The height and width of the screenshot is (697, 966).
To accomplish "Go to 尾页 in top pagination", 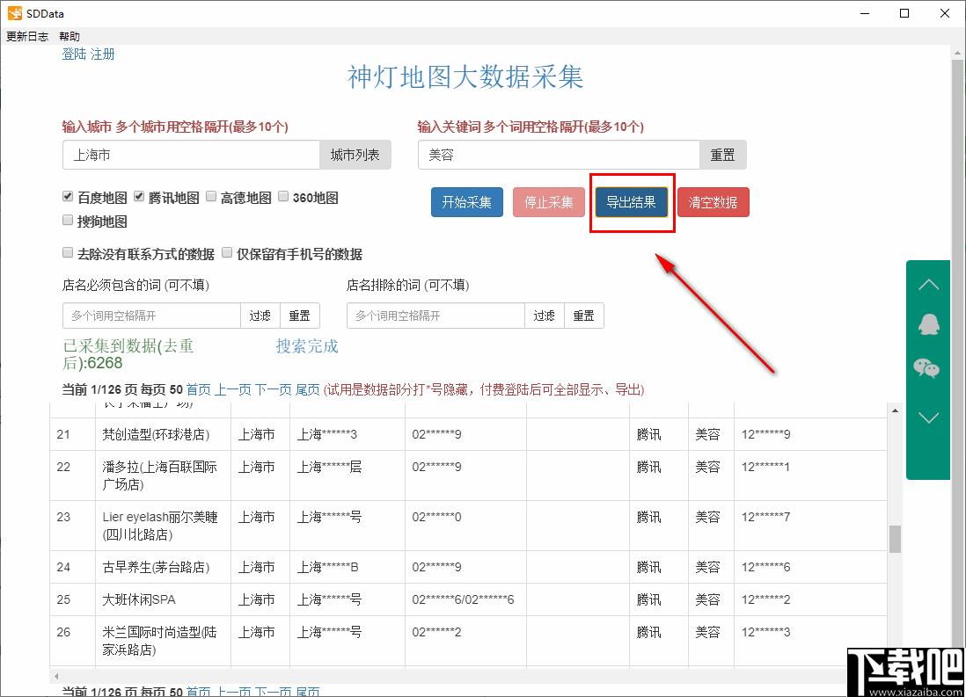I will pos(307,389).
